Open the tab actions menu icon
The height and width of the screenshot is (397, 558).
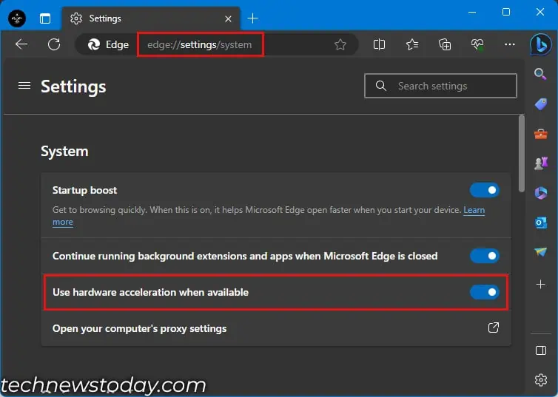coord(45,18)
